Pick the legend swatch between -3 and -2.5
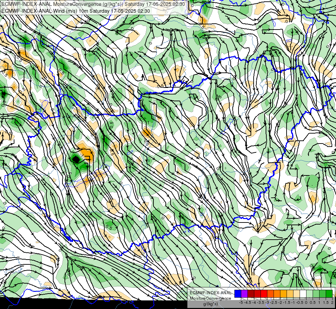 tap(270, 294)
